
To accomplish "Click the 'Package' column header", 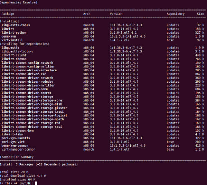I will (8, 14).
